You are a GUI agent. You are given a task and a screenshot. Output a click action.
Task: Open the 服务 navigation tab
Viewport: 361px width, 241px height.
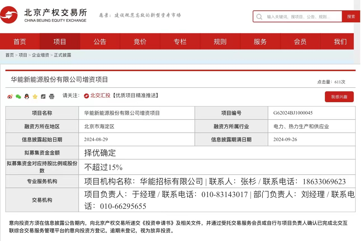click(260, 42)
